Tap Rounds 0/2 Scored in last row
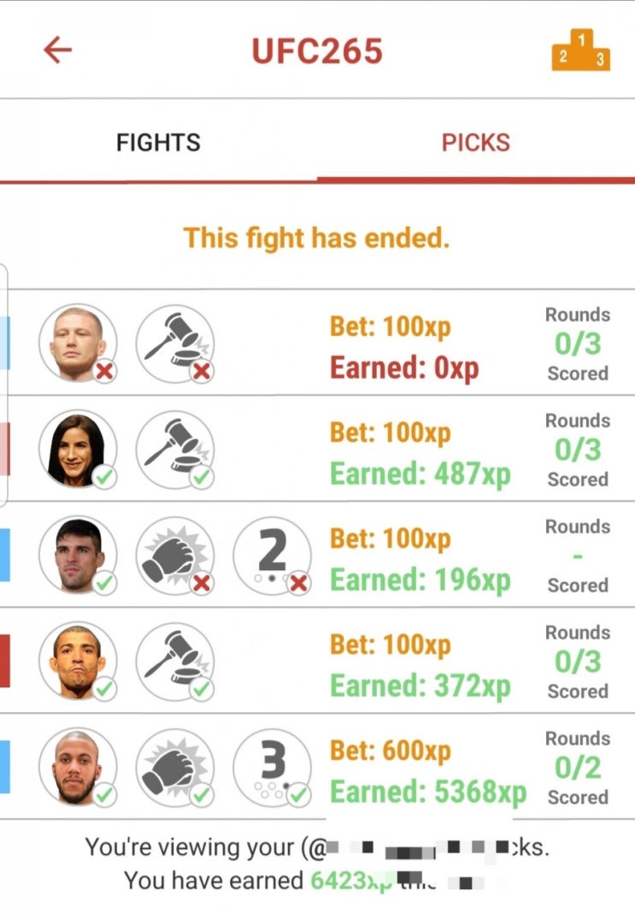Screen dimensions: 635x914 578,768
